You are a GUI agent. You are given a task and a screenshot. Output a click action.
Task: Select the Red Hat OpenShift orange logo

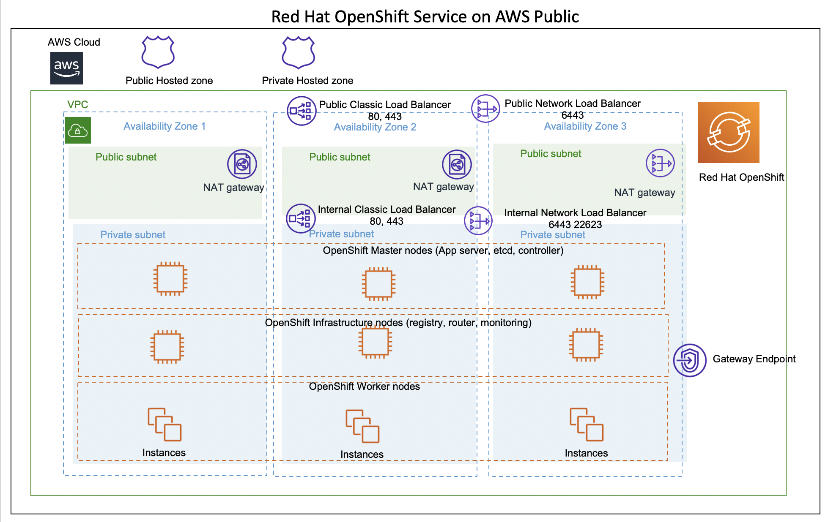(729, 132)
